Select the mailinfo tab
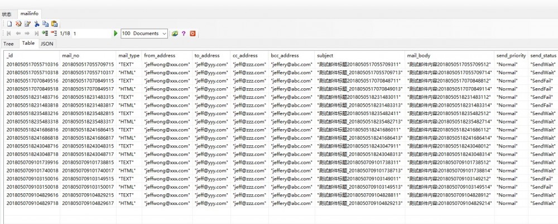The image size is (558, 224). pyautogui.click(x=30, y=14)
